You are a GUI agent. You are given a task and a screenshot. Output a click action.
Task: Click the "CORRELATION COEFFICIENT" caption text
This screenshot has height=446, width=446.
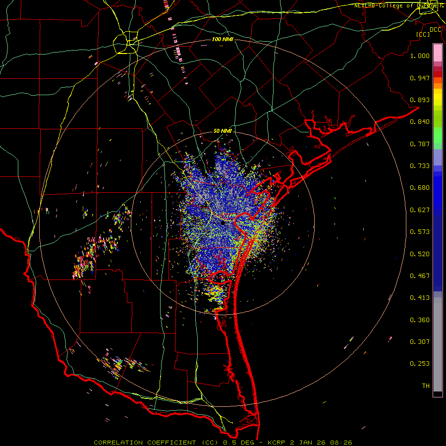(x=145, y=443)
